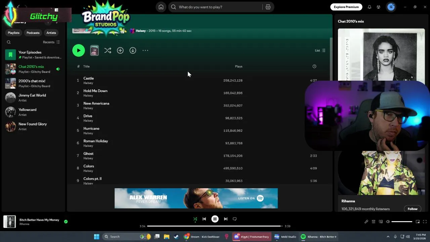Viewport: 430px width, 242px height.
Task: Open the user profile avatar menu
Action: (x=391, y=7)
